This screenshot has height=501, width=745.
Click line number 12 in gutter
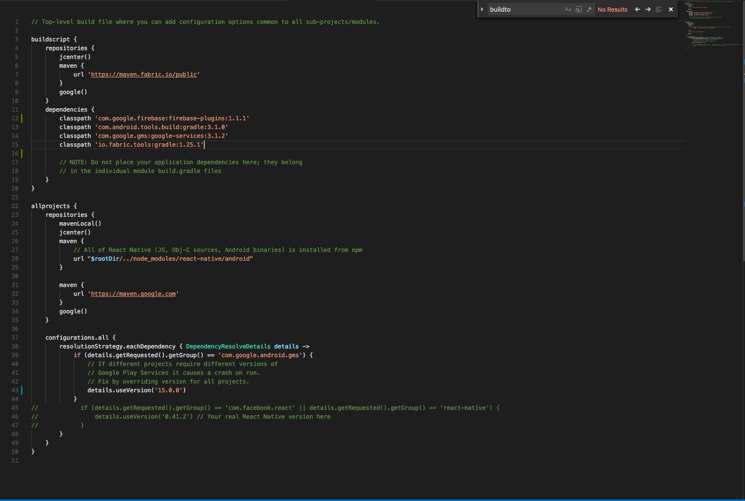tap(15, 118)
